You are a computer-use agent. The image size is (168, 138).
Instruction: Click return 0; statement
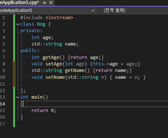(44, 111)
